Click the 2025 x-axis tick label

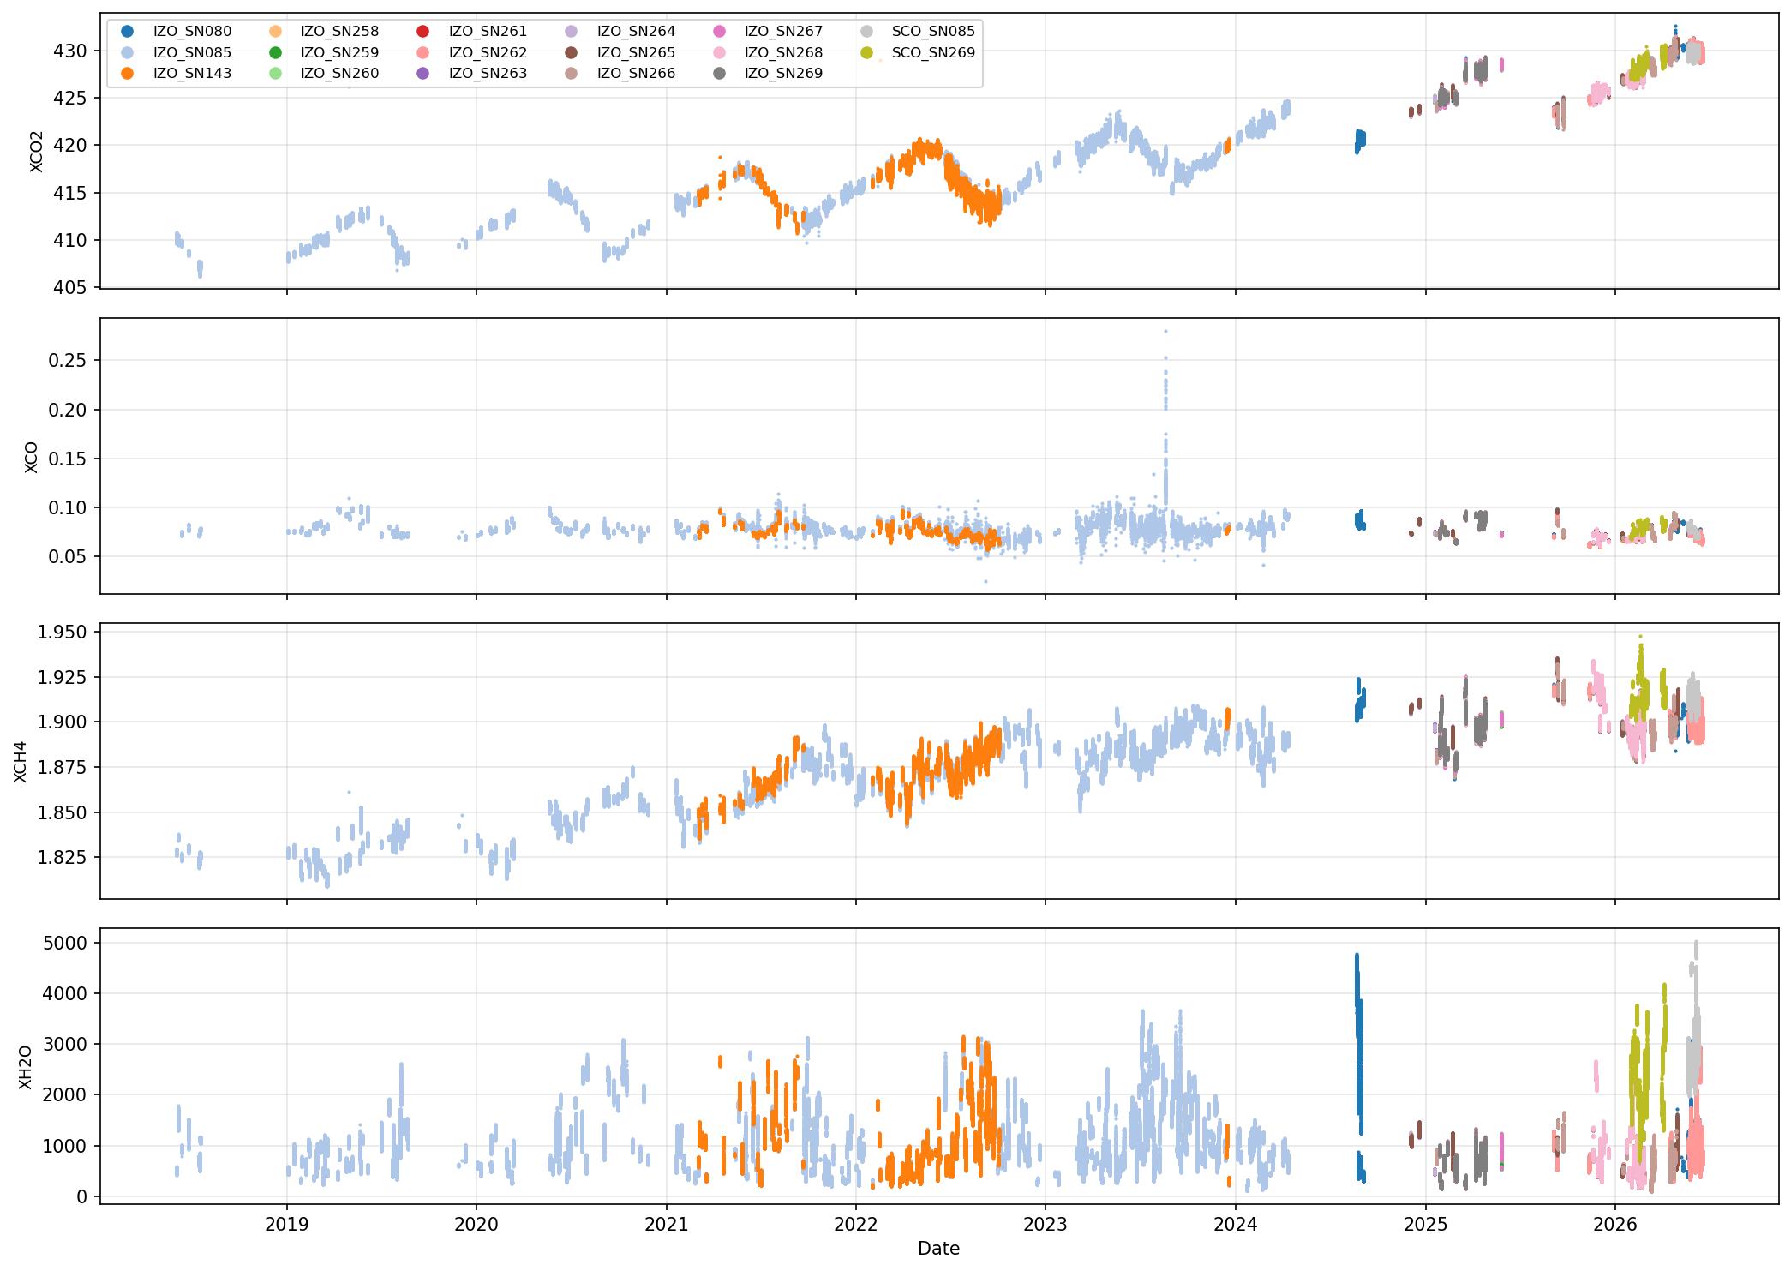click(1426, 1225)
